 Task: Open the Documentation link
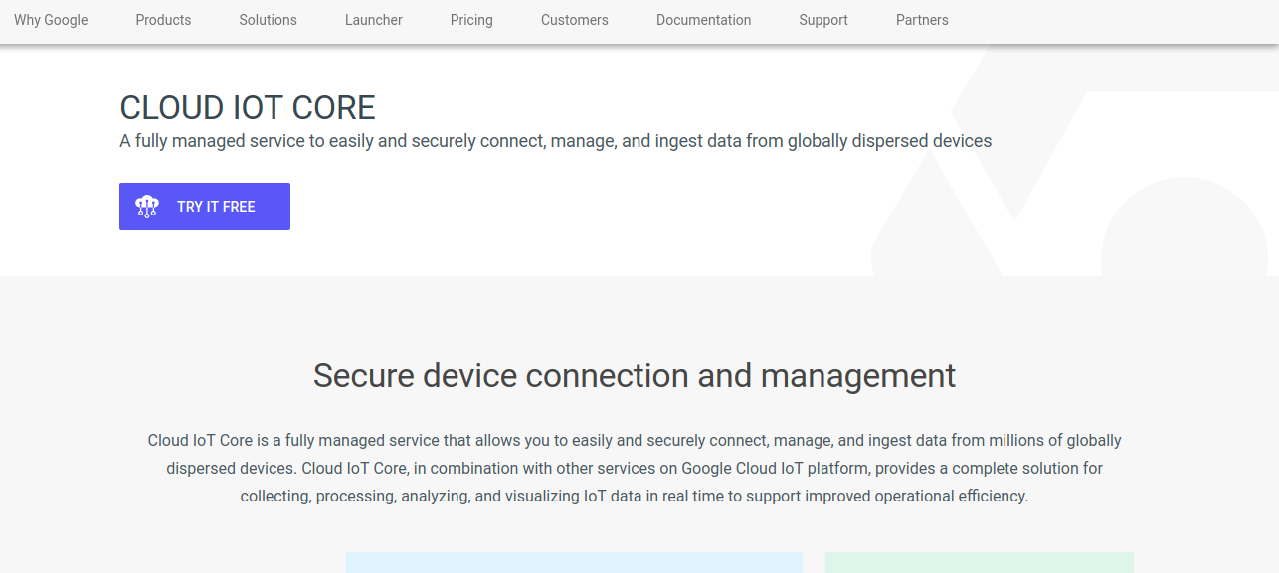703,20
